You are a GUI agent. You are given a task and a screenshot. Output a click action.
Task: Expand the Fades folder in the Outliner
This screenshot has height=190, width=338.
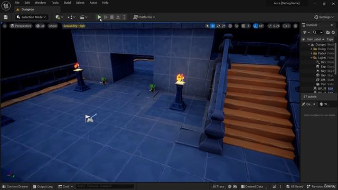pyautogui.click(x=312, y=53)
